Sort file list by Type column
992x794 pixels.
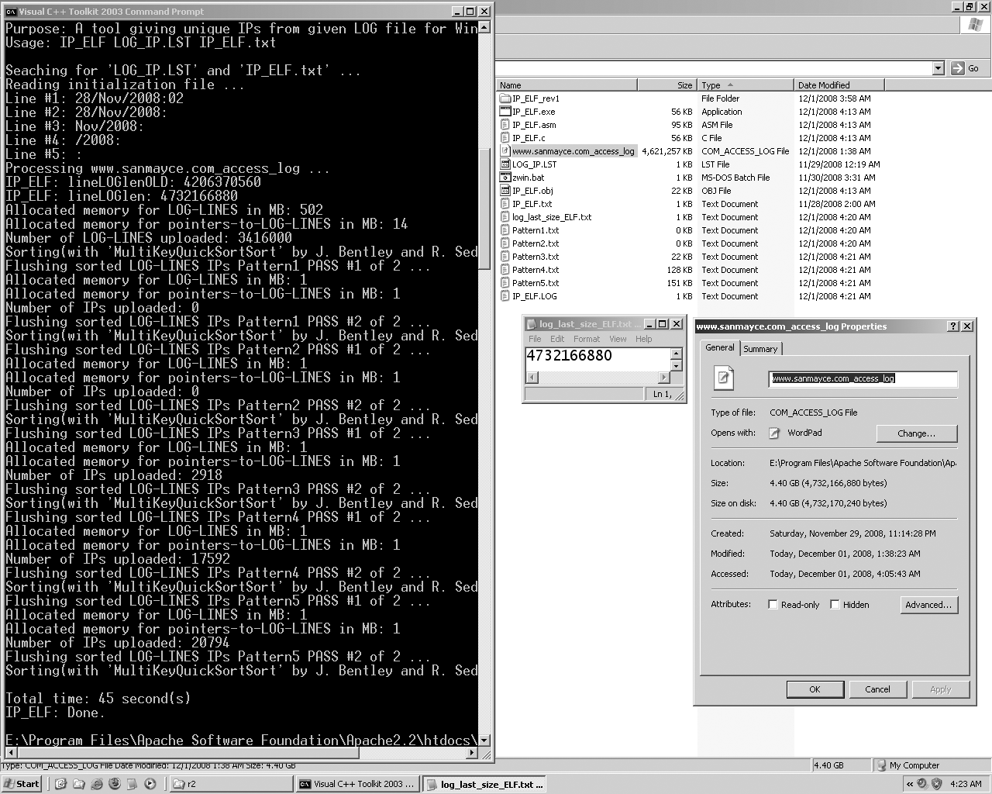[x=746, y=85]
